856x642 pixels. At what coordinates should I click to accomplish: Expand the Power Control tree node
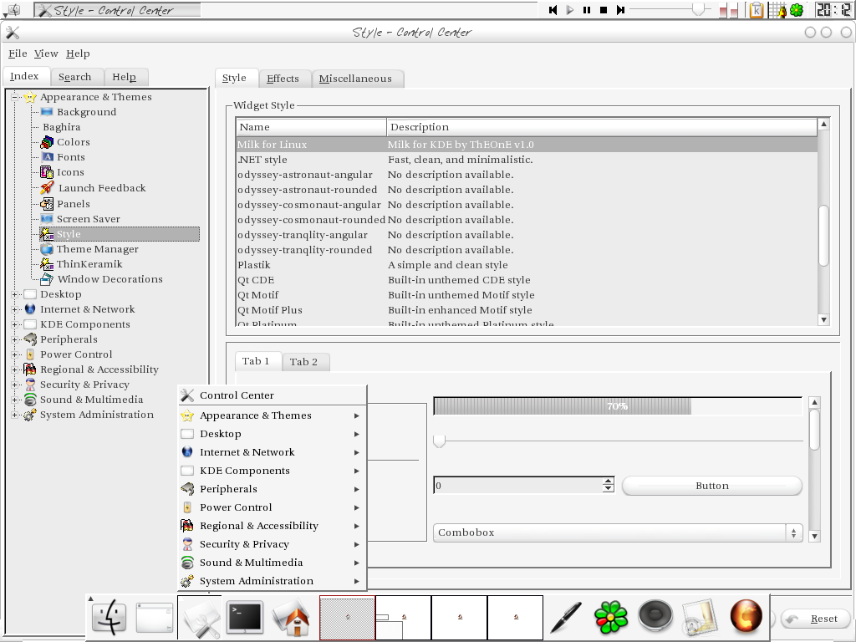pos(15,354)
